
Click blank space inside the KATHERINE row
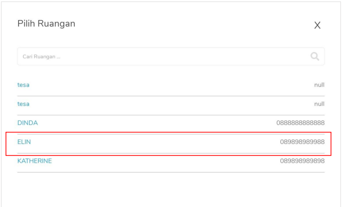coord(150,161)
